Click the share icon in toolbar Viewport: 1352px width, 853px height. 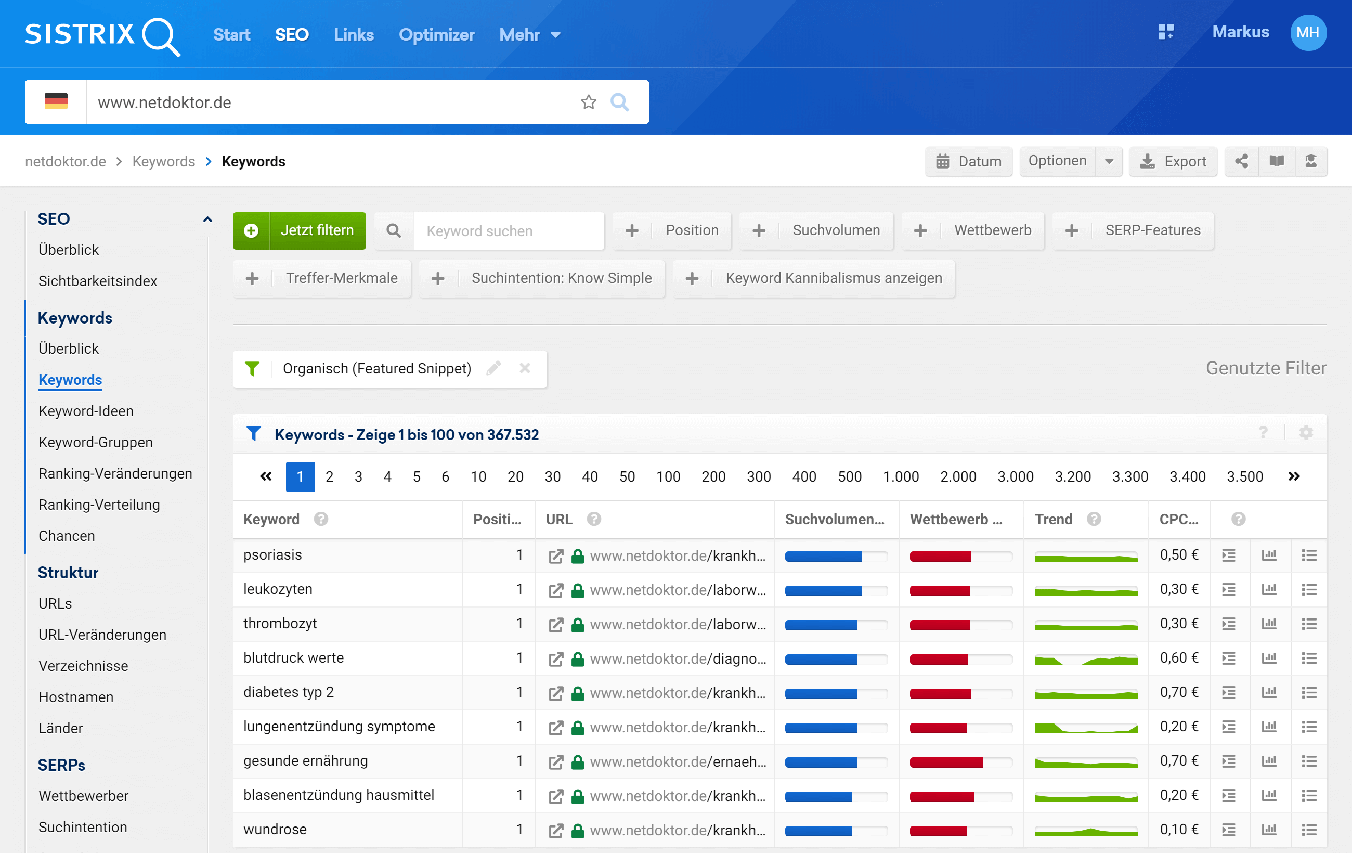[x=1241, y=162]
